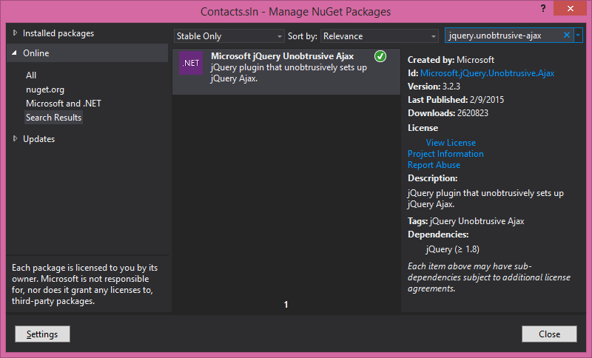
Task: Collapse the Online section
Action: coord(16,53)
